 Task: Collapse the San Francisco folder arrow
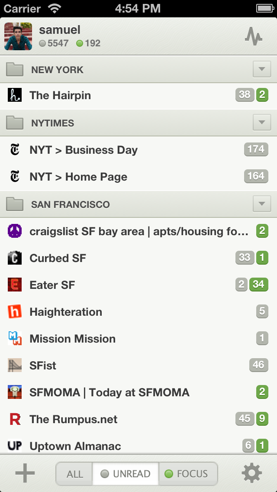pyautogui.click(x=261, y=204)
